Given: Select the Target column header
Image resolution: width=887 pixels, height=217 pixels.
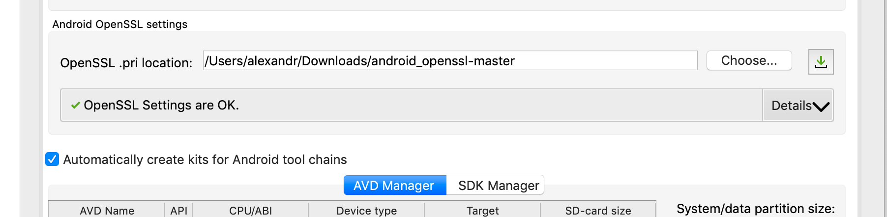Looking at the screenshot, I should click(x=482, y=211).
